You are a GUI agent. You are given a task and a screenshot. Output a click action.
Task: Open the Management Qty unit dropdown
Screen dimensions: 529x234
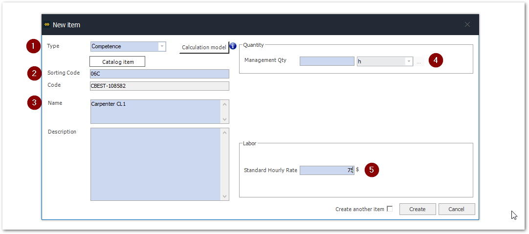pos(409,61)
